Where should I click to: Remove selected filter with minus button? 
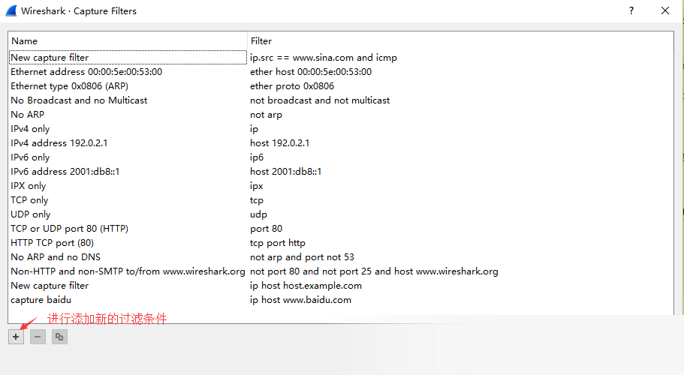38,337
